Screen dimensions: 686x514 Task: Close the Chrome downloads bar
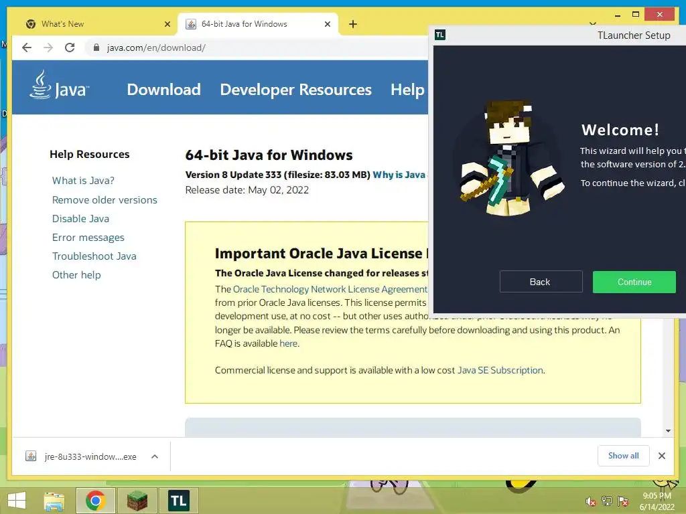point(662,456)
